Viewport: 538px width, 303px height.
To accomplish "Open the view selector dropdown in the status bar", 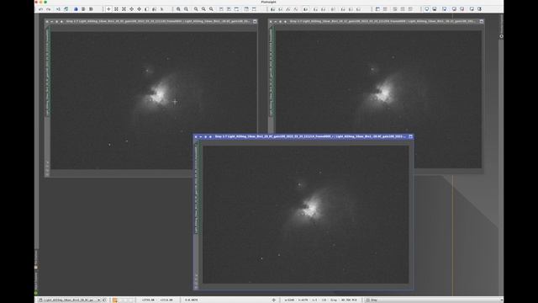I will (x=70, y=300).
